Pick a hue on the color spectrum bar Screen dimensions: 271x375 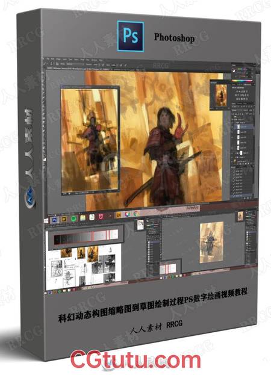242,81
